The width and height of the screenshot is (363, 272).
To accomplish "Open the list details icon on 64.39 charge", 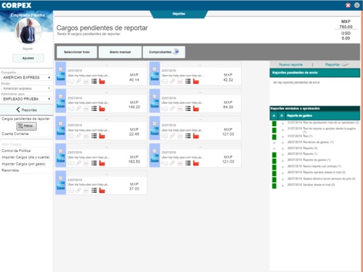I will 188,108.
